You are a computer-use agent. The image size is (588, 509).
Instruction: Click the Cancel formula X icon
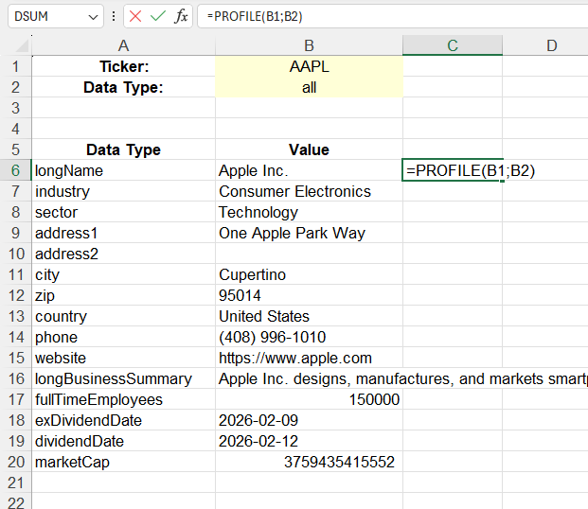[136, 17]
